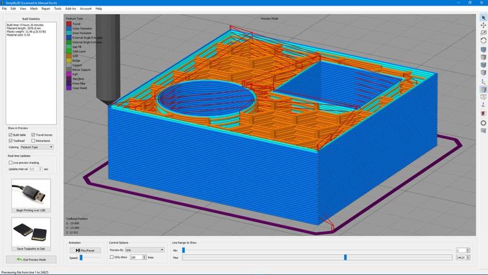Select the arrow pointer tool in right toolbar
Screen dimensions: 488x275
[483, 18]
